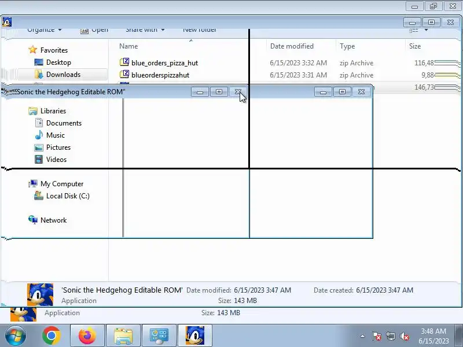
Task: Click the Local Disk drive icon
Action: click(39, 195)
